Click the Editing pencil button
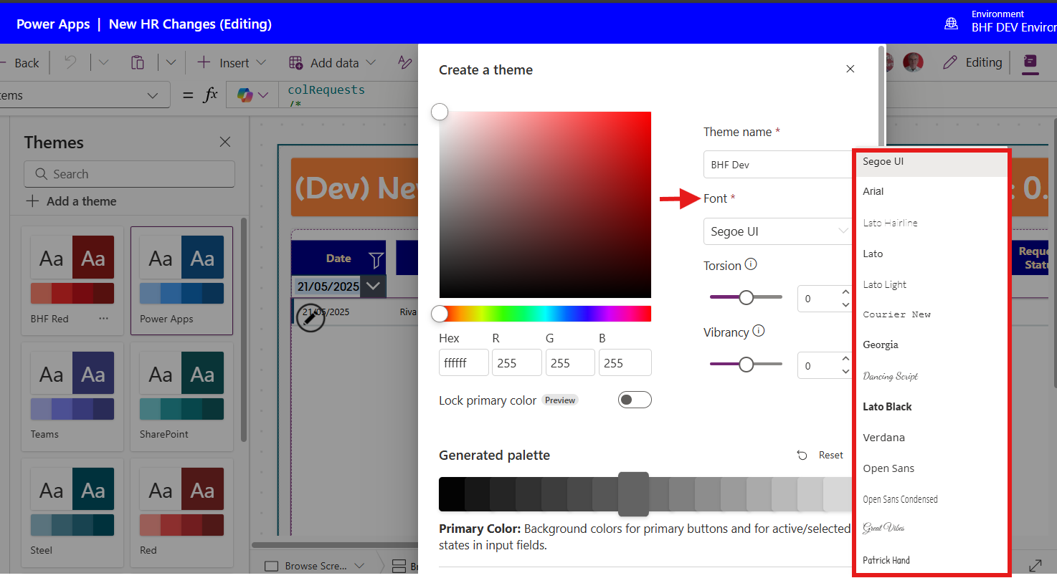Viewport: 1057px width, 578px height. click(972, 62)
